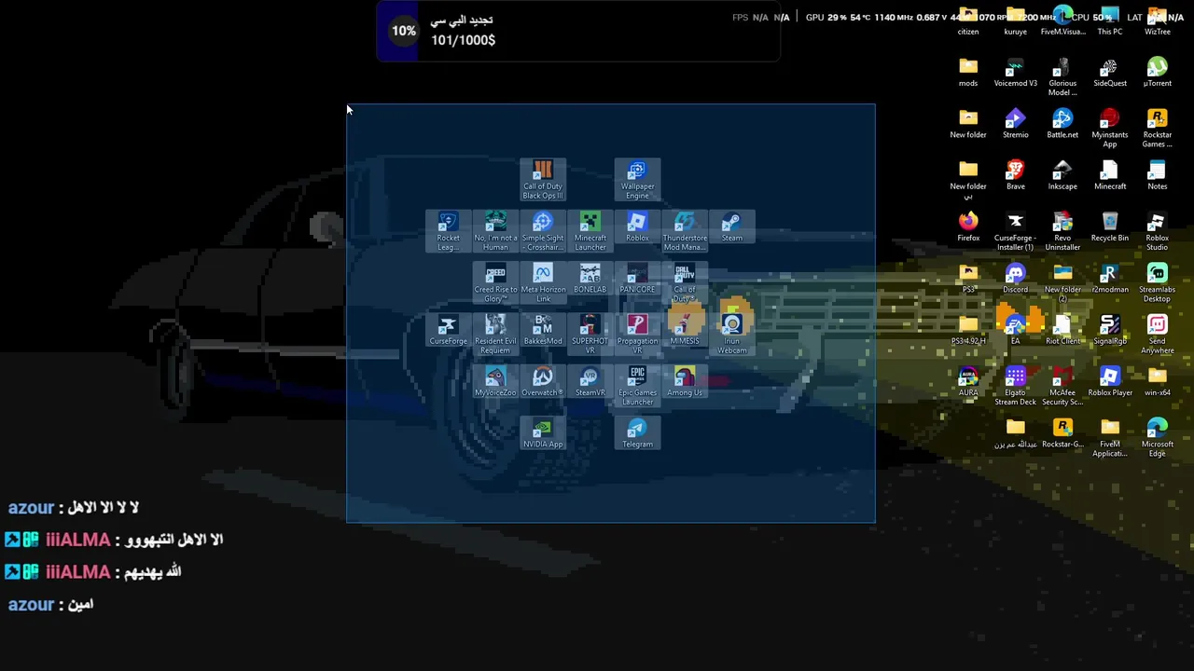Open Resident Evil Requiem shortcut

point(495,335)
